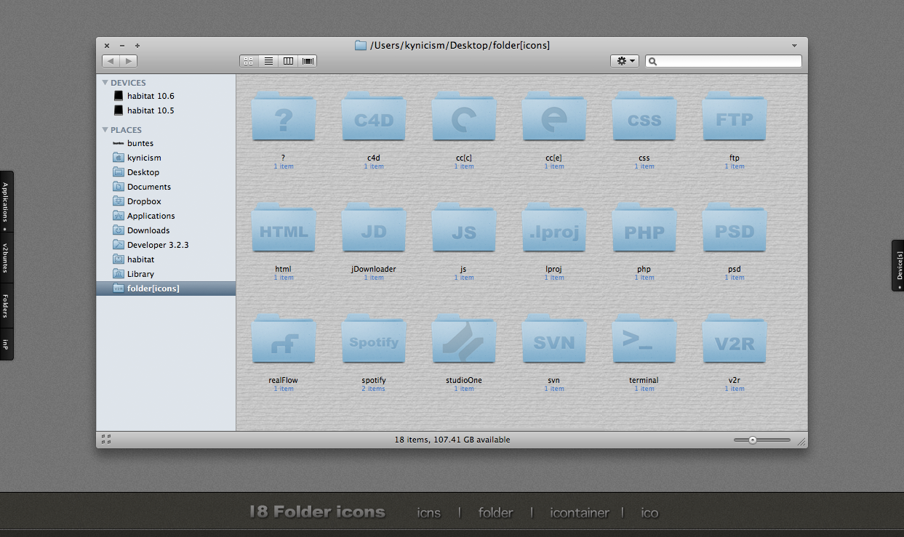
Task: Go forward with the right arrow button
Action: click(129, 61)
